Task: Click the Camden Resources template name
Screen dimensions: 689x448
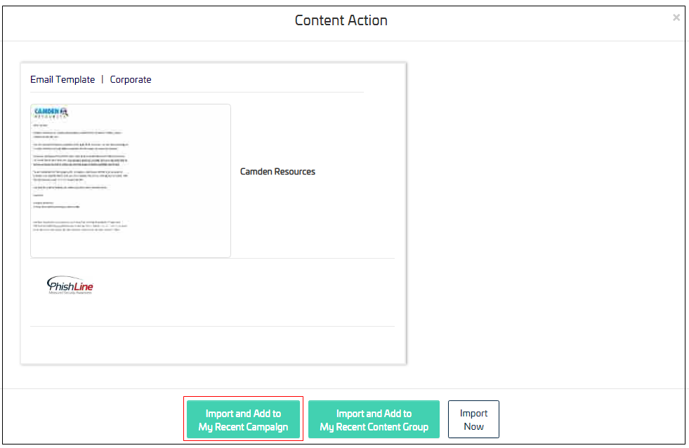Action: (277, 172)
